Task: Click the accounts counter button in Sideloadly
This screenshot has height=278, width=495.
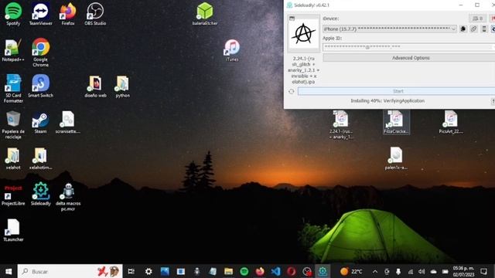Action: click(x=477, y=19)
